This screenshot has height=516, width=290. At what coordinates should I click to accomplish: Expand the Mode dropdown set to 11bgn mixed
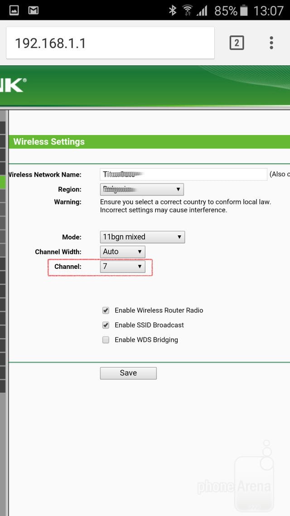pyautogui.click(x=142, y=237)
